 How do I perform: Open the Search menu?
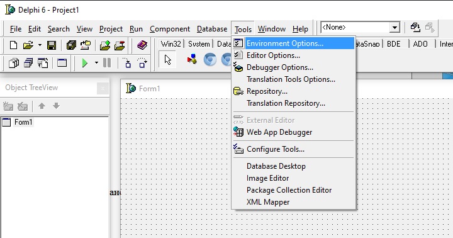coord(59,29)
